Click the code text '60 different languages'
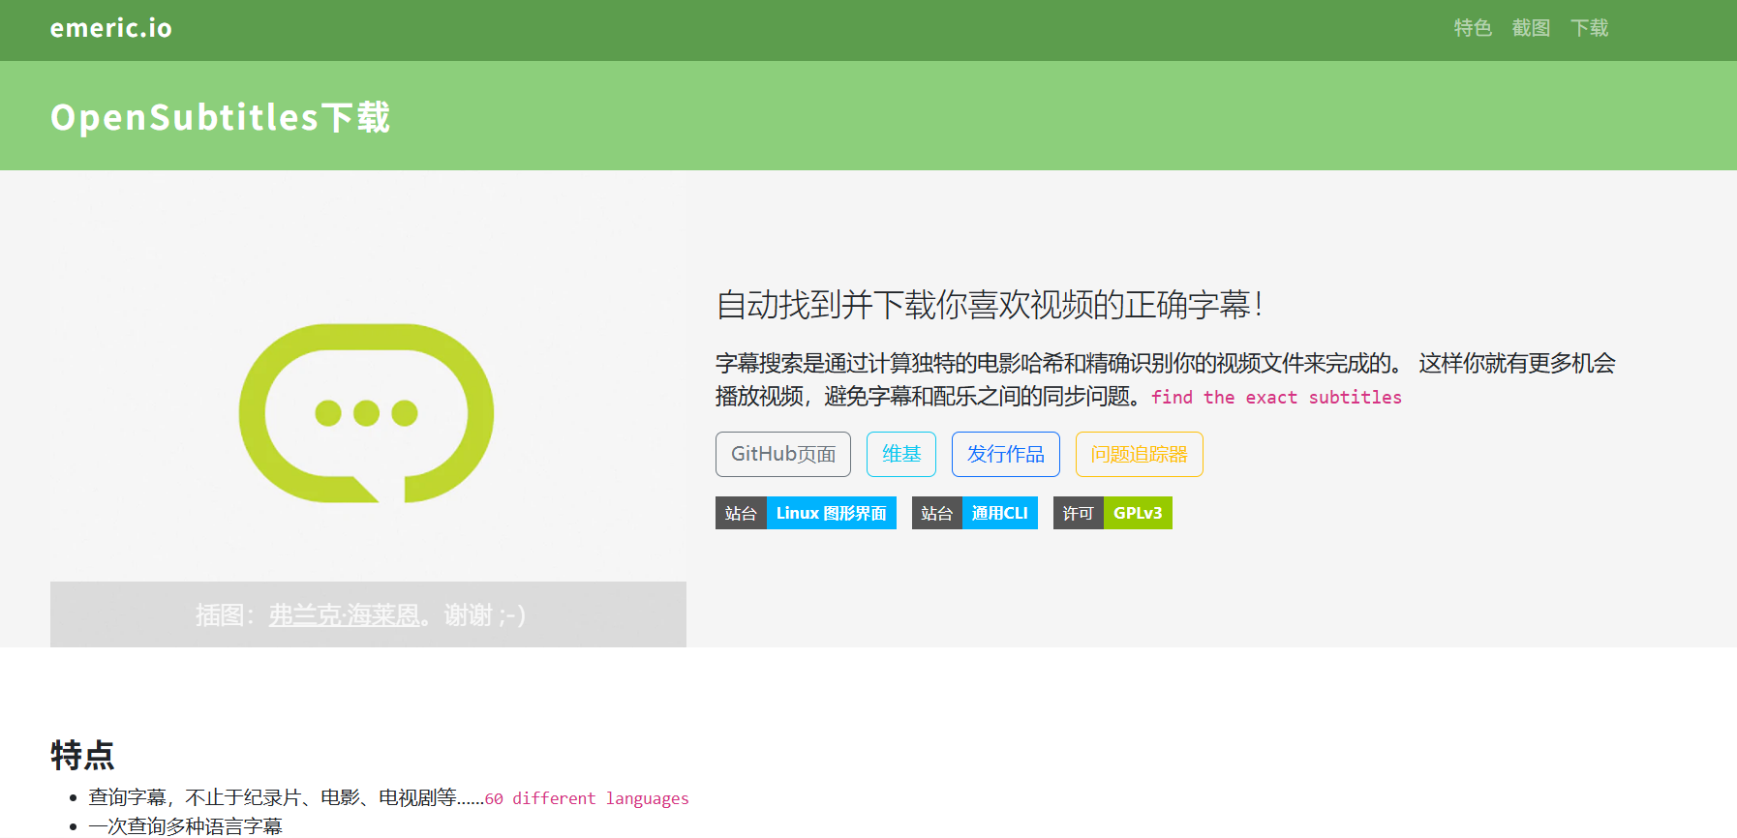Viewport: 1737px width, 838px height. [587, 798]
